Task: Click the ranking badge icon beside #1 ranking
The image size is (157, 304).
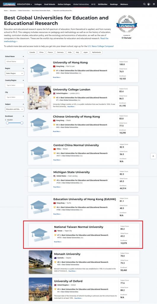Action: [x=54, y=71]
